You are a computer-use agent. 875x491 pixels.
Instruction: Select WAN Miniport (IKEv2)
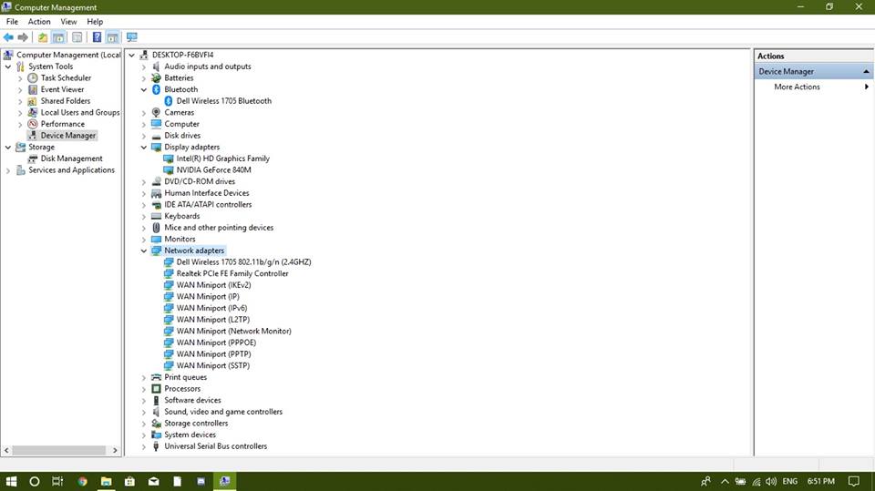point(213,285)
